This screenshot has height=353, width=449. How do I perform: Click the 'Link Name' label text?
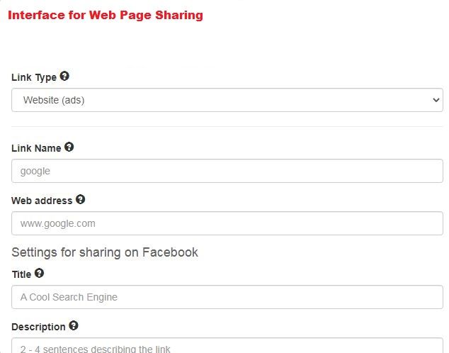[36, 148]
